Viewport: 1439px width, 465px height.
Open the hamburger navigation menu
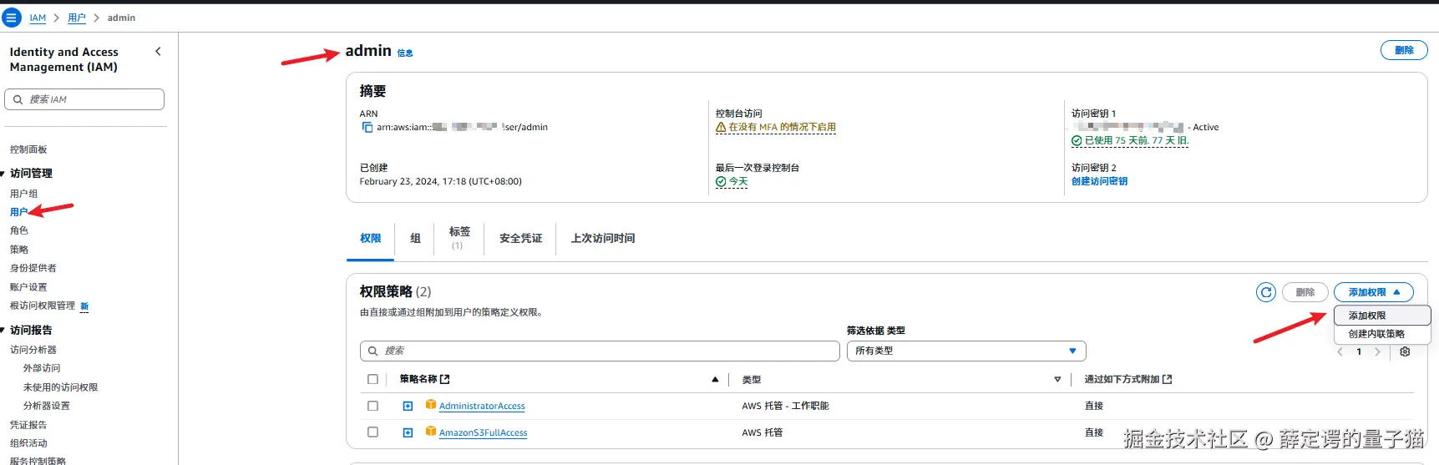click(12, 18)
